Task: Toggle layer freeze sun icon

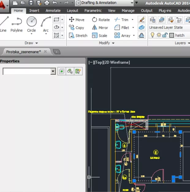Action: click(158, 35)
